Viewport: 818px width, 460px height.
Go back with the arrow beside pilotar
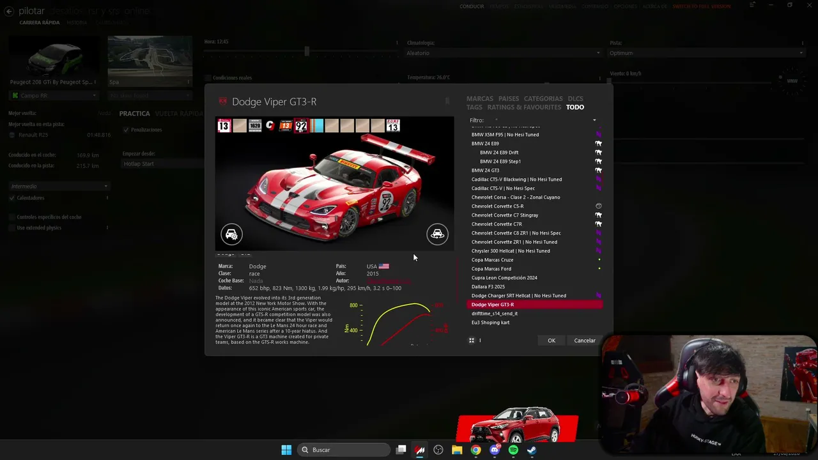pyautogui.click(x=9, y=11)
